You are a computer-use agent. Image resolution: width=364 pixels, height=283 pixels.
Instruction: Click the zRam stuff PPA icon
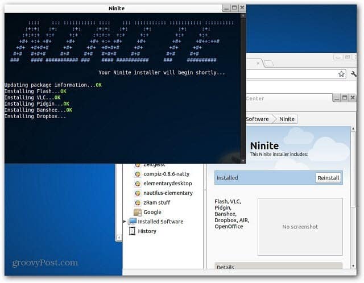point(138,202)
